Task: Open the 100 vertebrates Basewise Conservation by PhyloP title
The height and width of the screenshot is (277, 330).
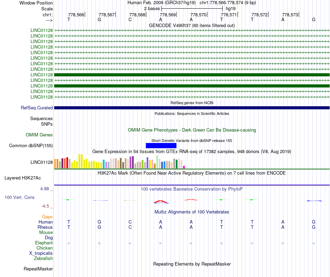Action: tap(191, 189)
